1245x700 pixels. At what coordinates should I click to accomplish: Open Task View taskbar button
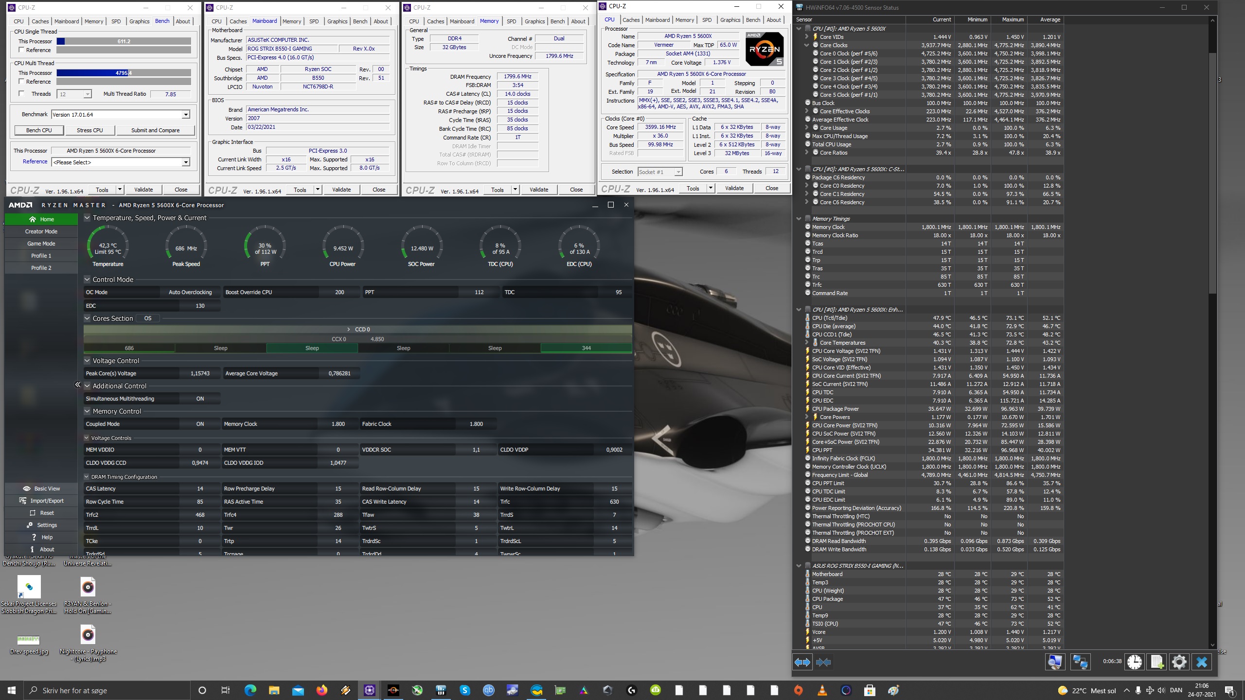pyautogui.click(x=226, y=690)
